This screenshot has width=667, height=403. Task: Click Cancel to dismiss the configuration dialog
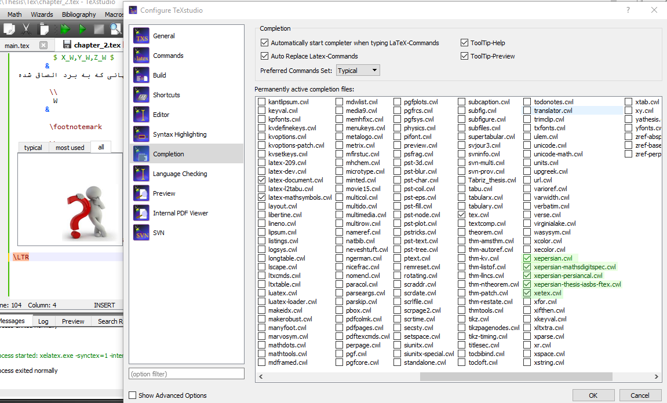point(640,395)
